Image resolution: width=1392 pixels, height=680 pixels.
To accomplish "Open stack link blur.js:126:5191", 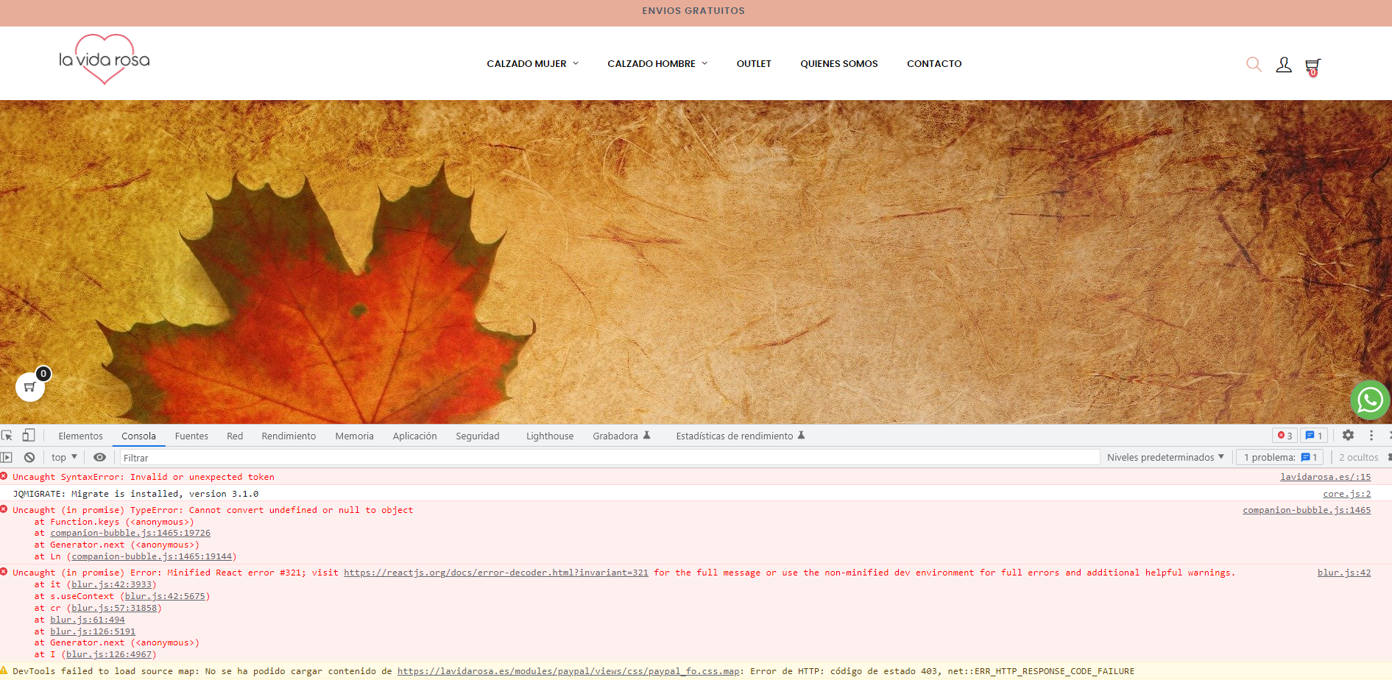I will (x=93, y=631).
